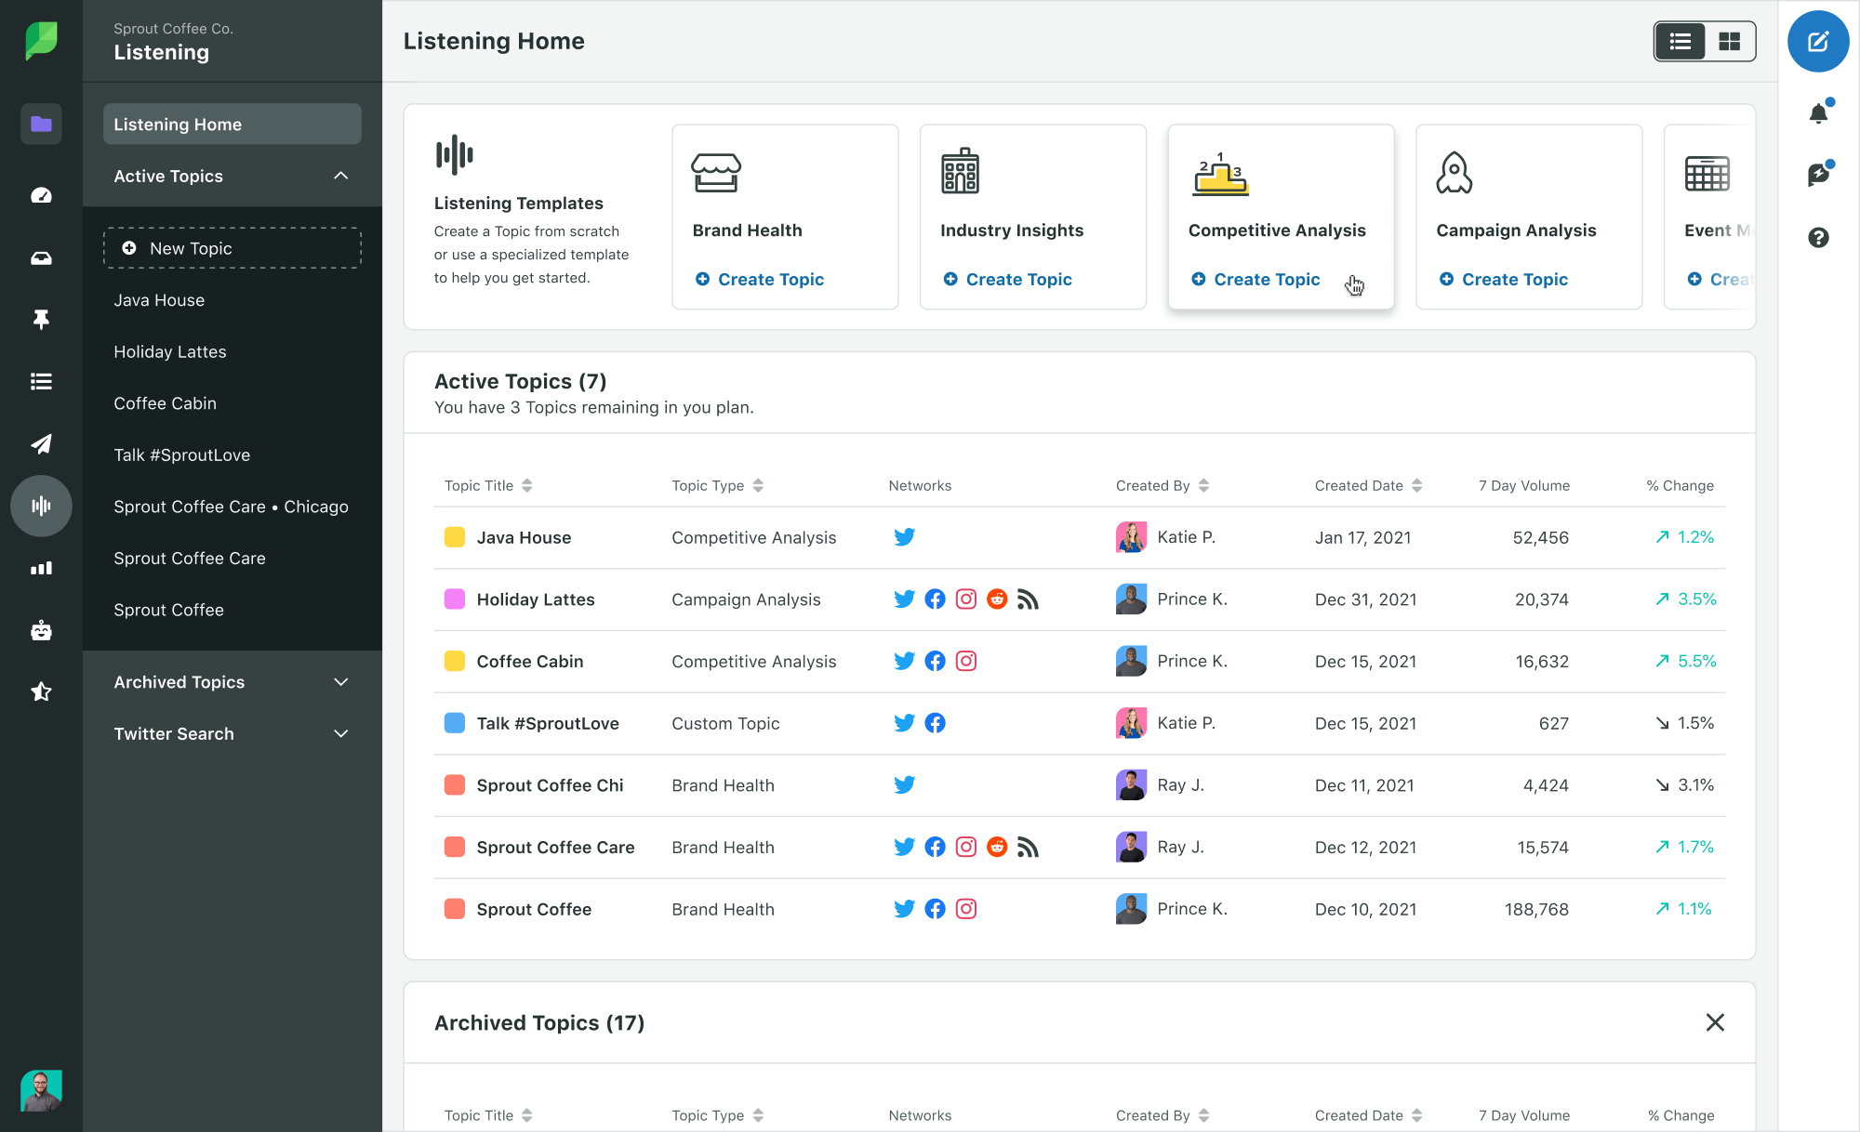Select the bookmarks/pin icon in sidebar
Image resolution: width=1860 pixels, height=1132 pixels.
click(x=40, y=319)
